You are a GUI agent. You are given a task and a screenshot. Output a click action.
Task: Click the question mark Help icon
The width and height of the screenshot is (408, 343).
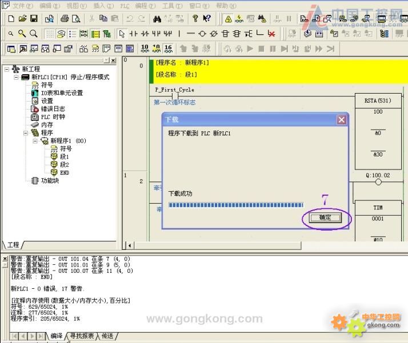pos(196,19)
